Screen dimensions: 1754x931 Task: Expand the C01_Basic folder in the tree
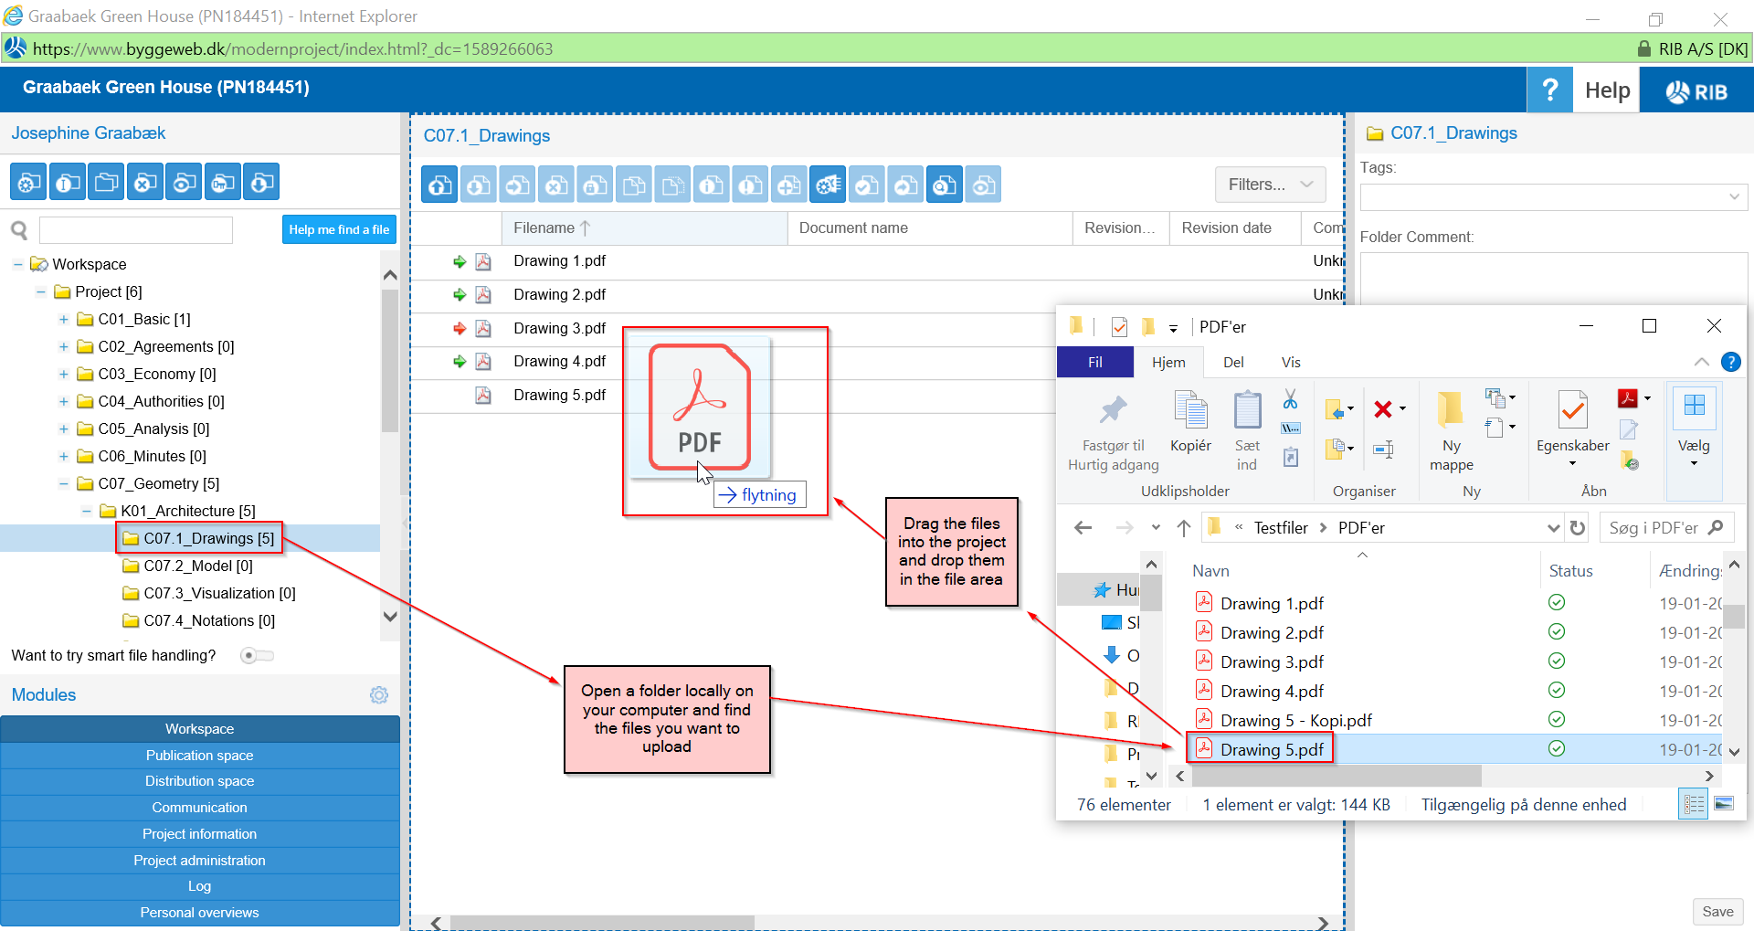pos(62,319)
